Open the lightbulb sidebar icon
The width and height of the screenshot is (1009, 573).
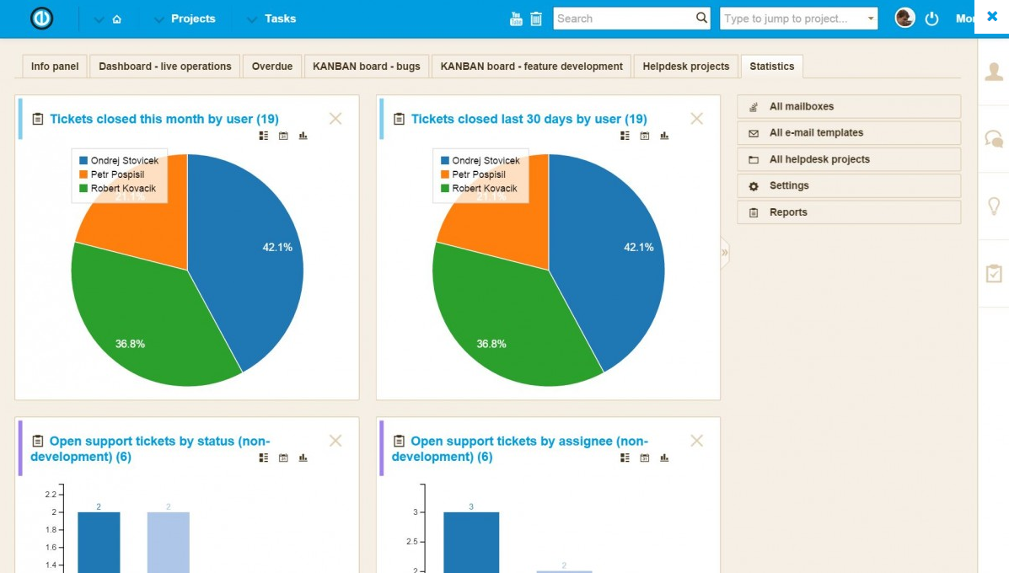pos(994,206)
